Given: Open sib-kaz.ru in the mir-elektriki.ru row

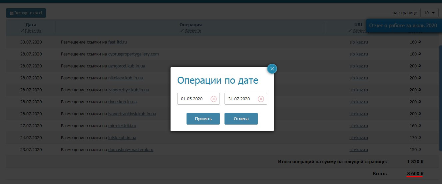Looking at the screenshot, I should [x=359, y=126].
